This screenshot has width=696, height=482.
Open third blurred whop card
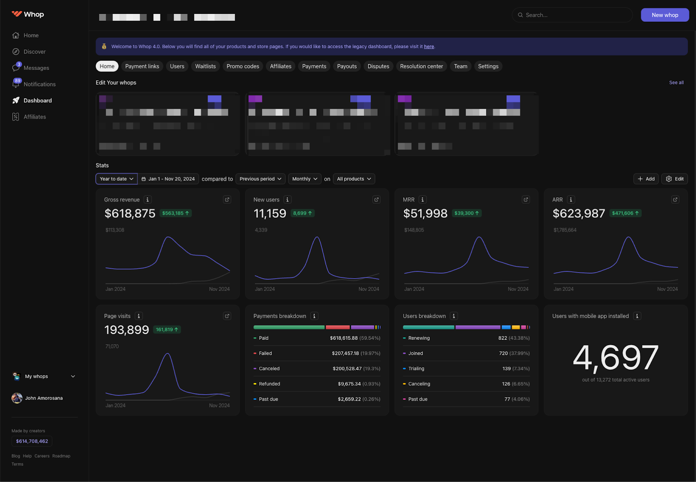click(466, 124)
